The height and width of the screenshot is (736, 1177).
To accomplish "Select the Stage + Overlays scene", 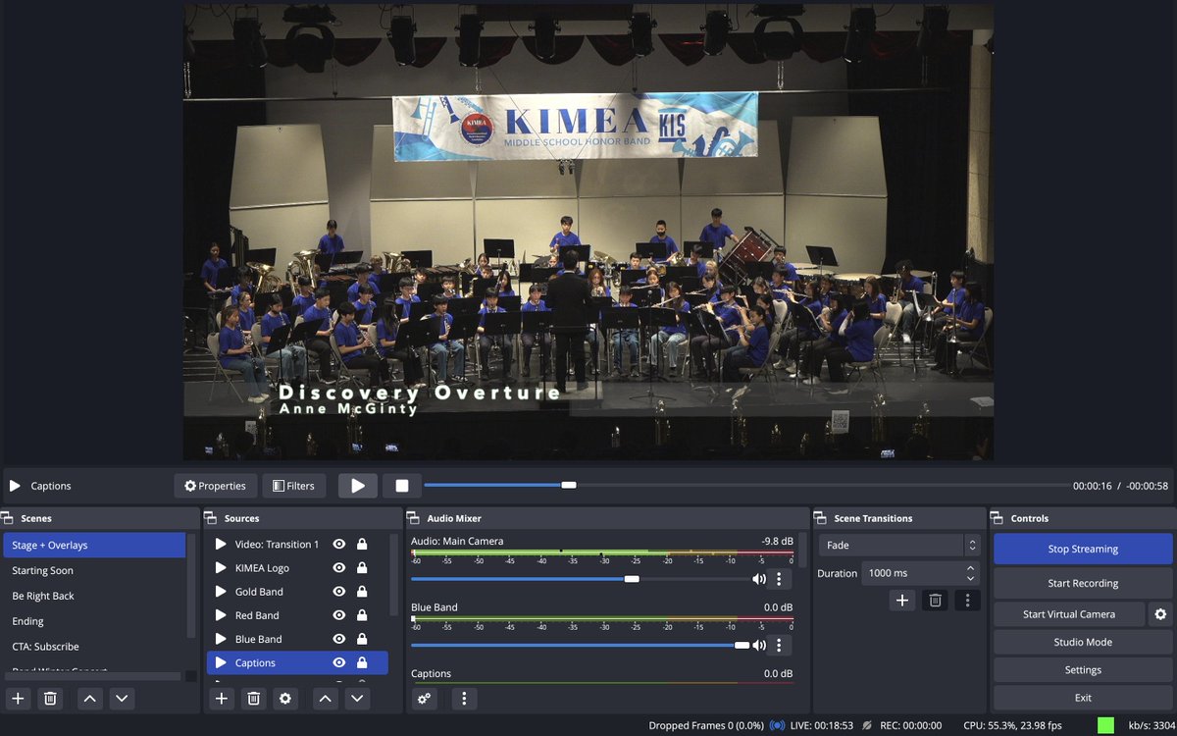I will 95,545.
